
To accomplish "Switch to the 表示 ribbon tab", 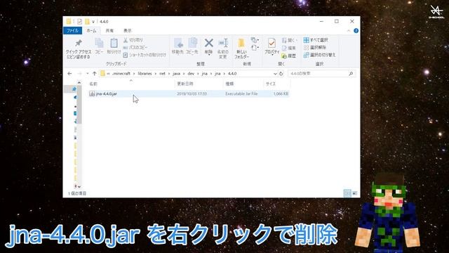I will (x=128, y=30).
